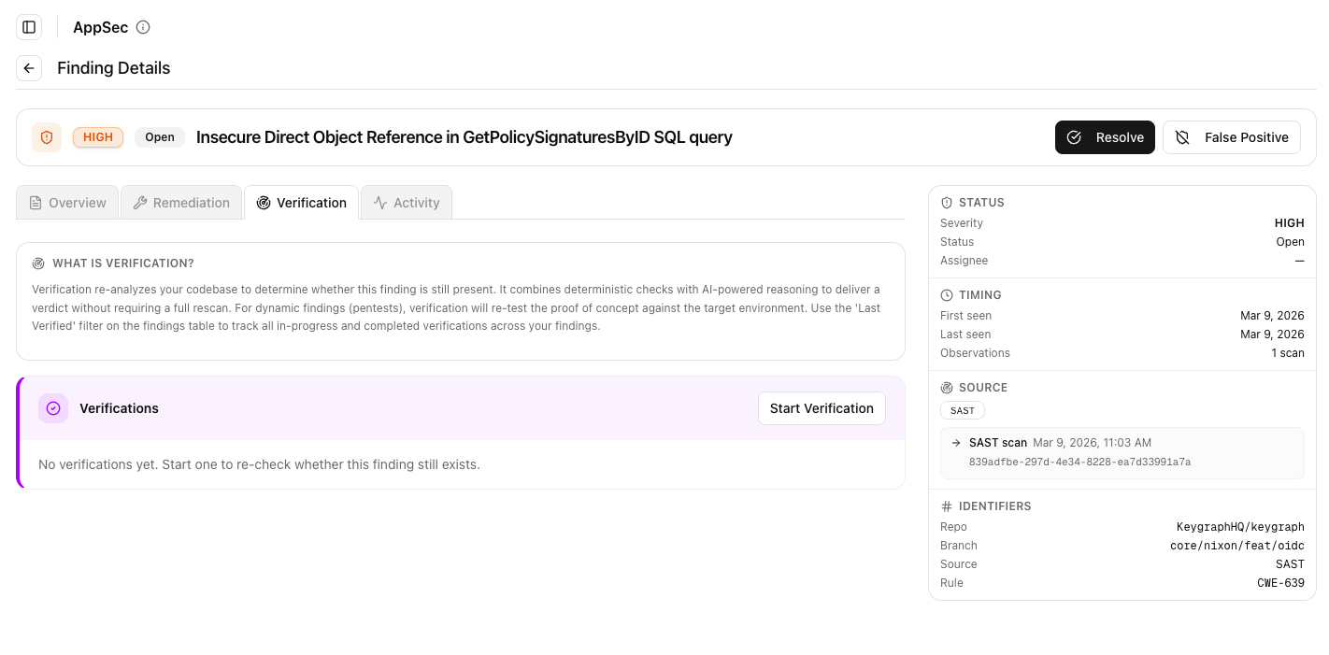Click the scan timestamp Mar 9, 2026, 11:03 AM
The image size is (1329, 655).
click(1092, 443)
